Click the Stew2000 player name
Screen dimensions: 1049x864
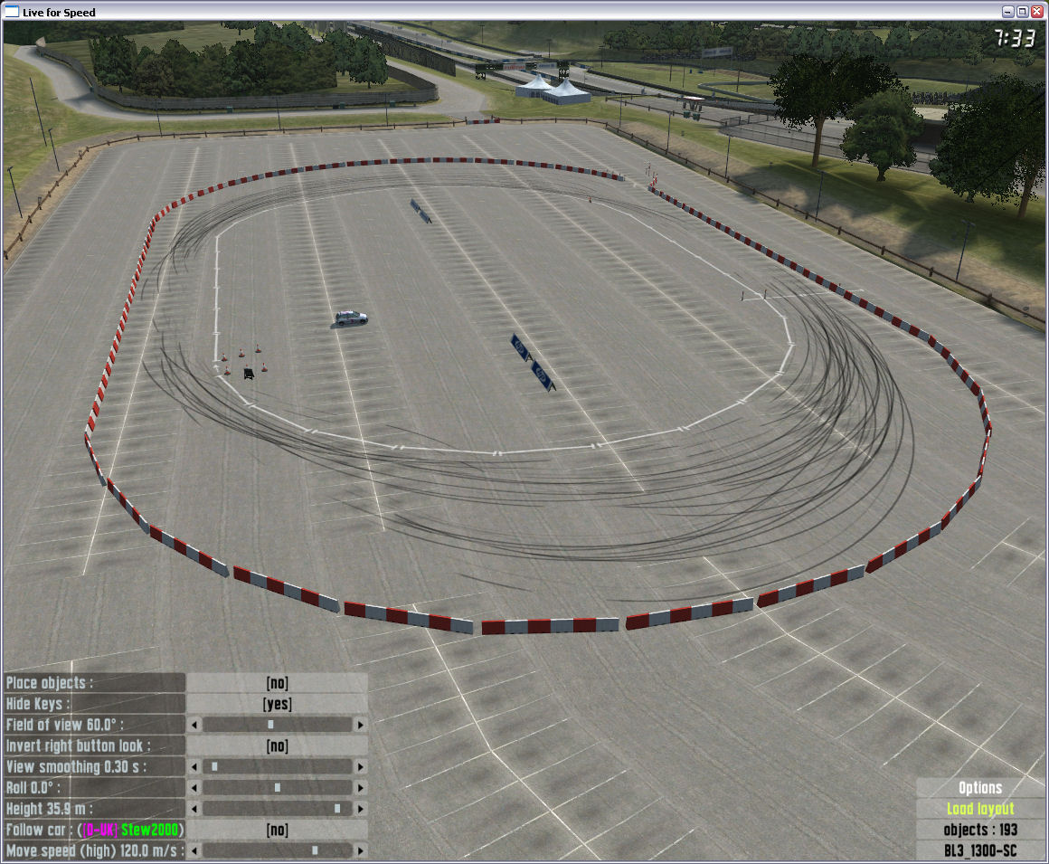[150, 830]
